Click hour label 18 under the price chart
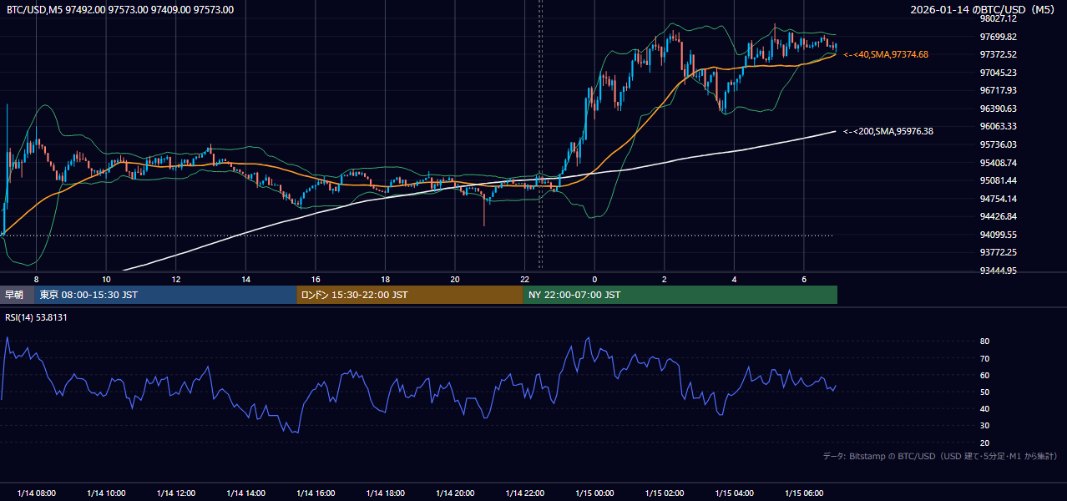Image resolution: width=1067 pixels, height=501 pixels. [x=385, y=279]
